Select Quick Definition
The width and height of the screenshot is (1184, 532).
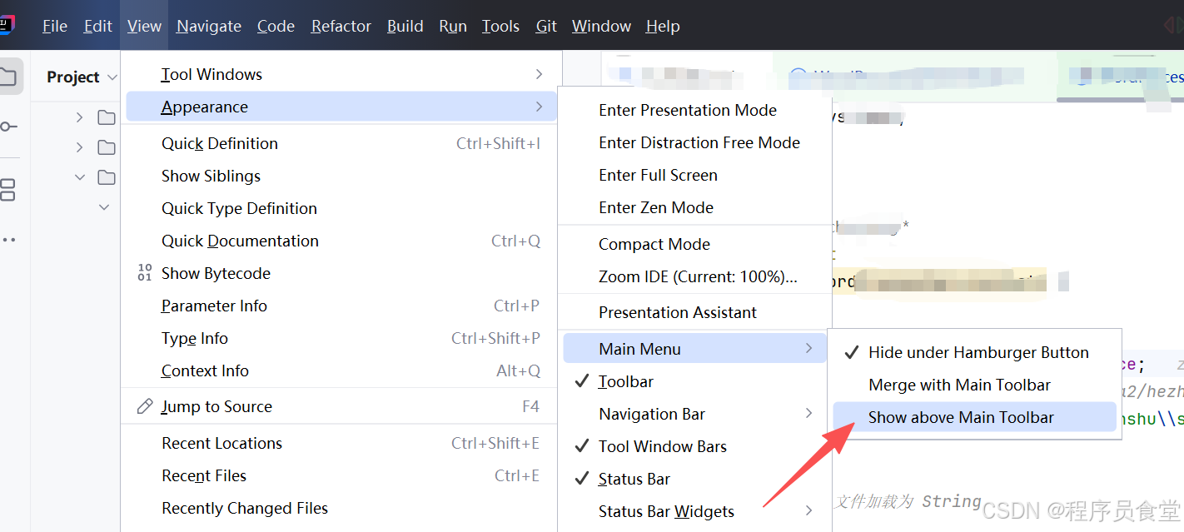coord(341,143)
